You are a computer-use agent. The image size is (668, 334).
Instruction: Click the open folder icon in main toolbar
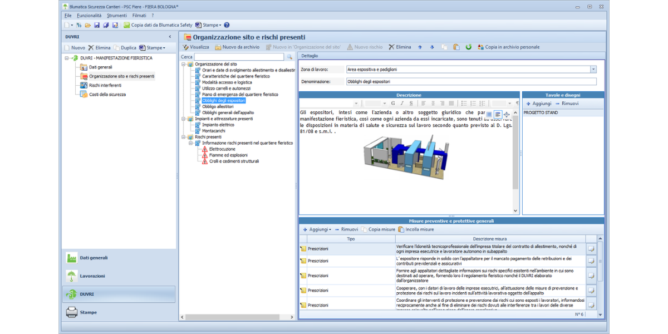pos(88,25)
